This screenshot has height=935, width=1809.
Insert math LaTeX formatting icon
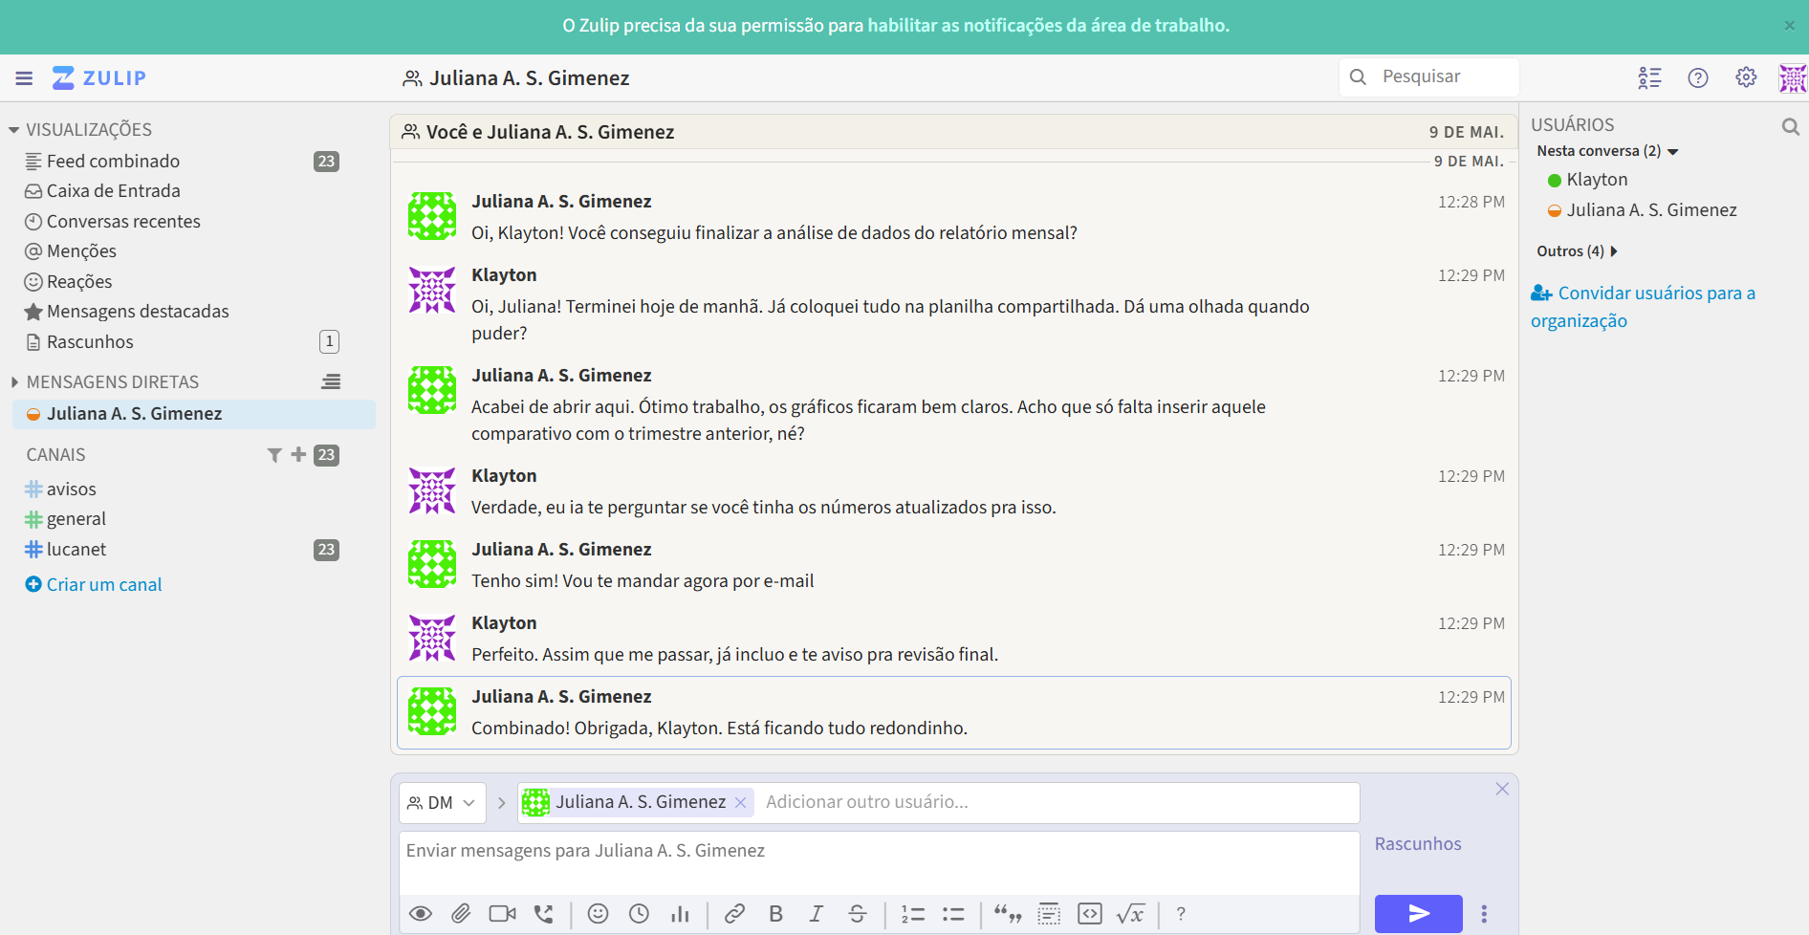tap(1130, 914)
